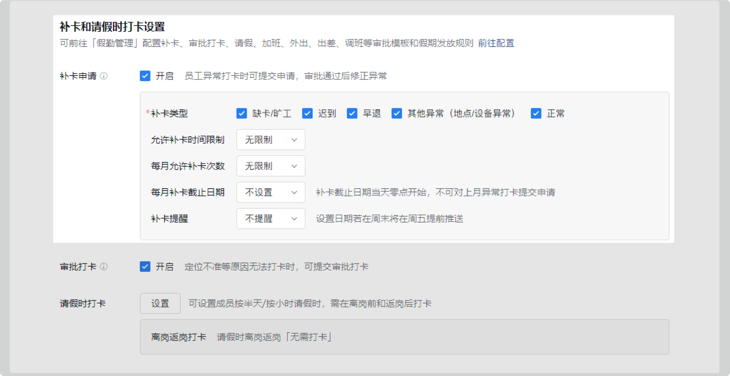Toggle the 补卡申请 开启 checkbox
The image size is (730, 376).
[x=145, y=76]
